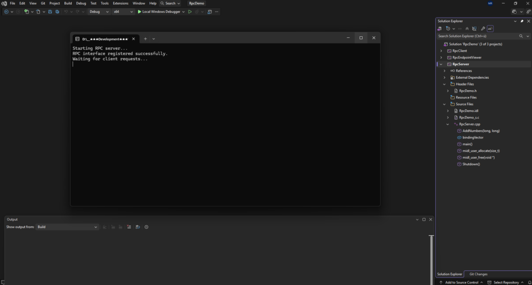Viewport: 532px width, 285px height.
Task: Open the Window menu
Action: click(139, 4)
